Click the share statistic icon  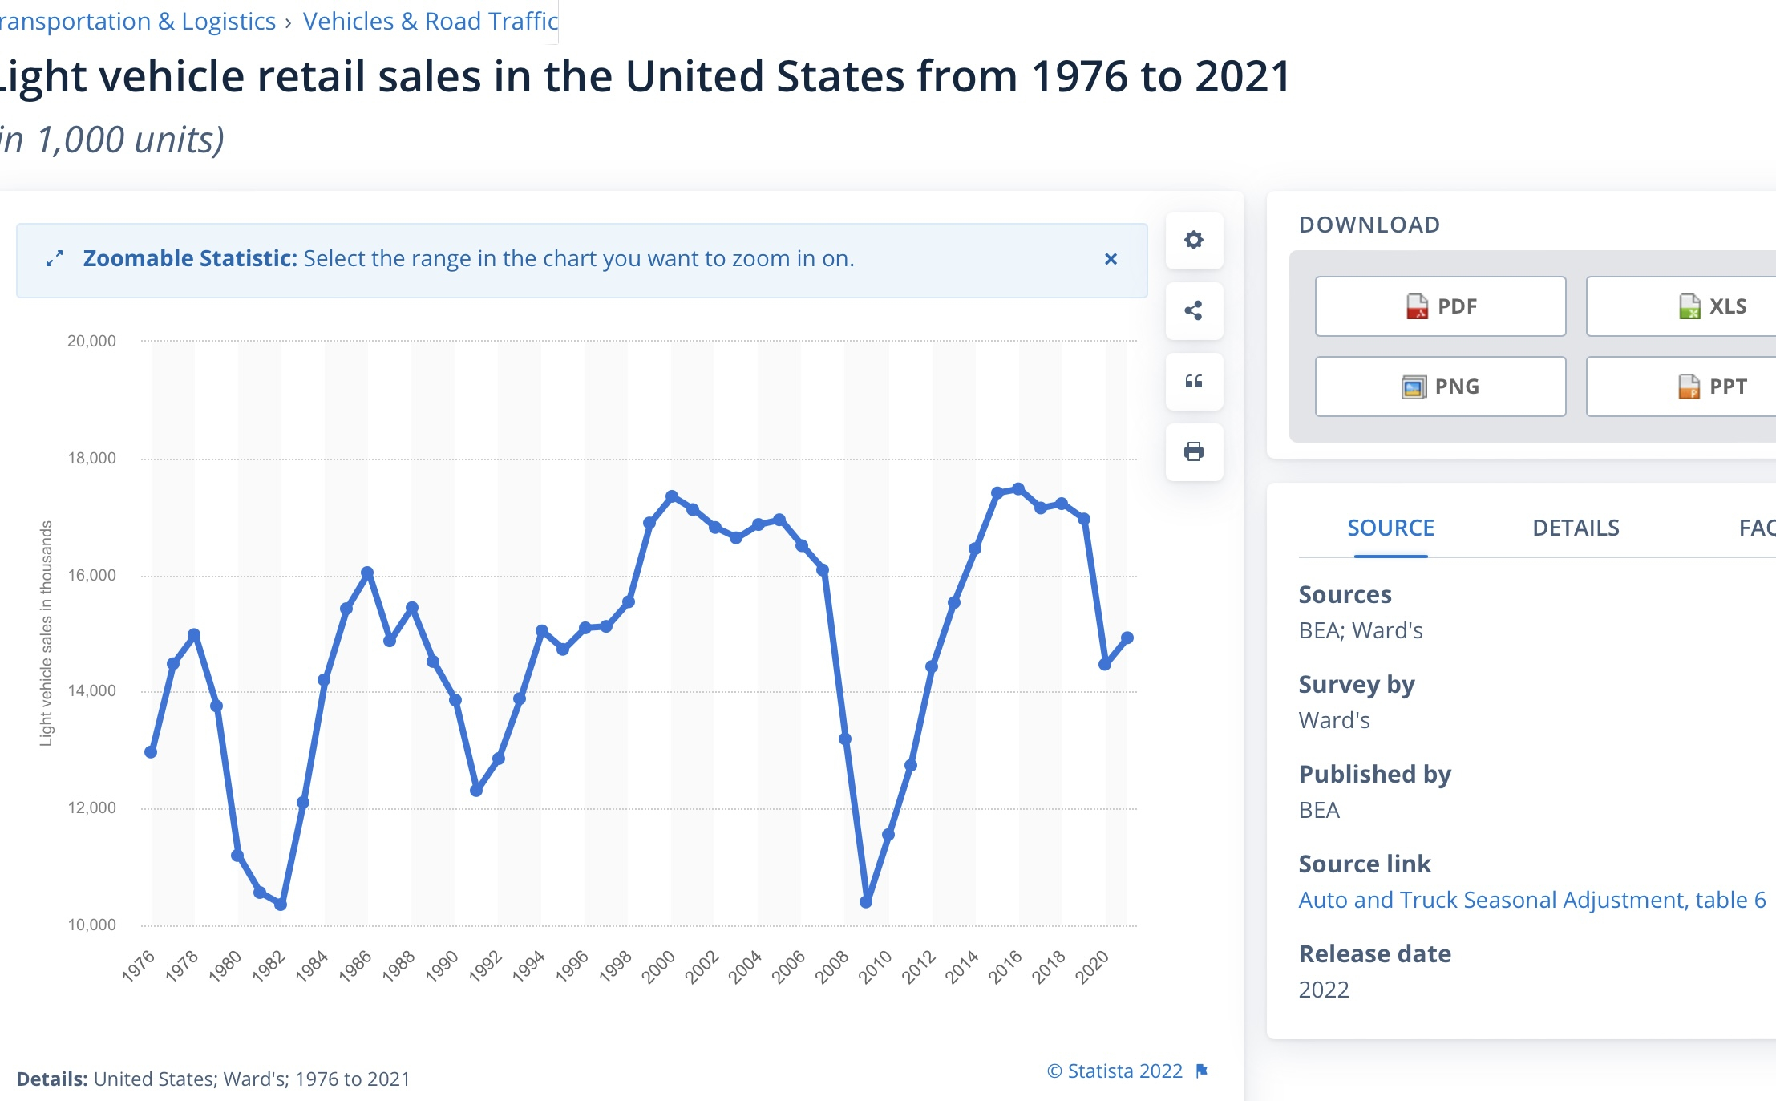pyautogui.click(x=1194, y=310)
